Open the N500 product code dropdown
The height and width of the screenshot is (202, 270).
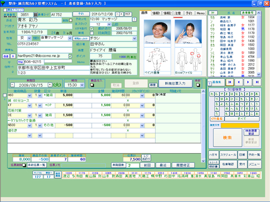tap(30, 125)
